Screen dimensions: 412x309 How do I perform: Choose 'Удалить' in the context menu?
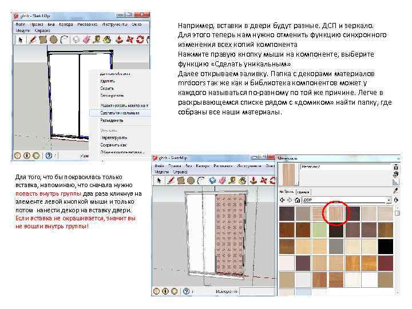click(107, 81)
